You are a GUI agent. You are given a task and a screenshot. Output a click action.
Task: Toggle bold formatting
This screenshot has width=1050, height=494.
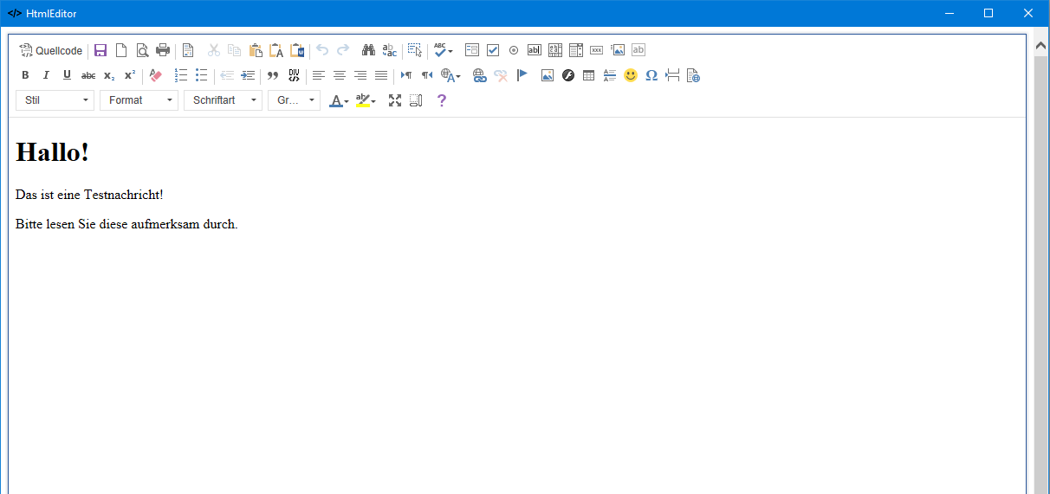25,75
